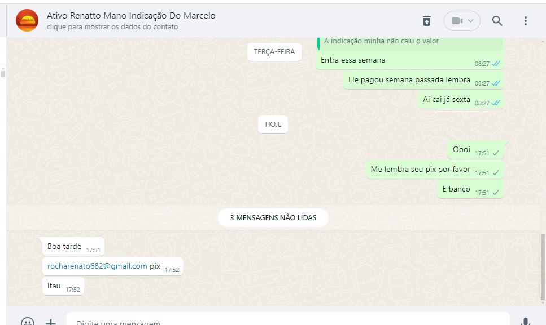Open contact info for Ativo Renatto Mano

pos(131,16)
